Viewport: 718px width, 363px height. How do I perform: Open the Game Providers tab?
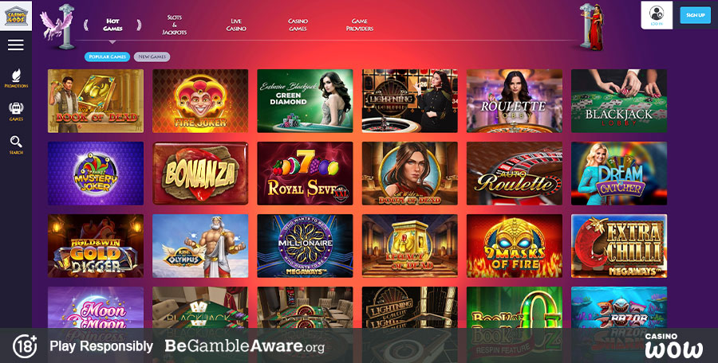(x=360, y=25)
